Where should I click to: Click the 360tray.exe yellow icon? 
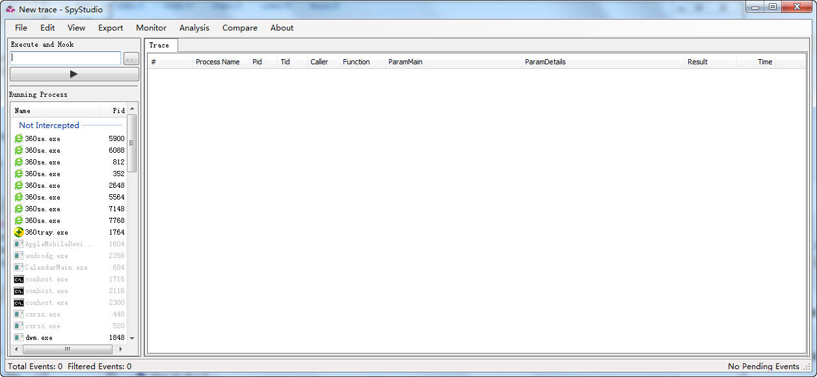tap(19, 232)
